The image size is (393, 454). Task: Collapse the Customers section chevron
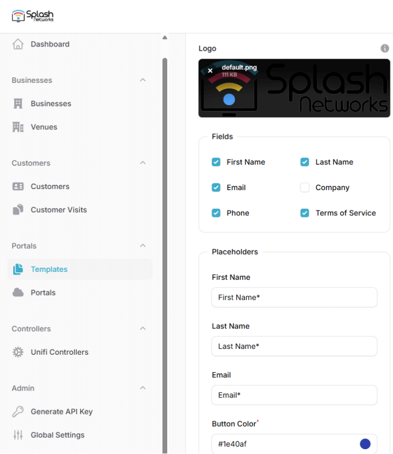[142, 163]
